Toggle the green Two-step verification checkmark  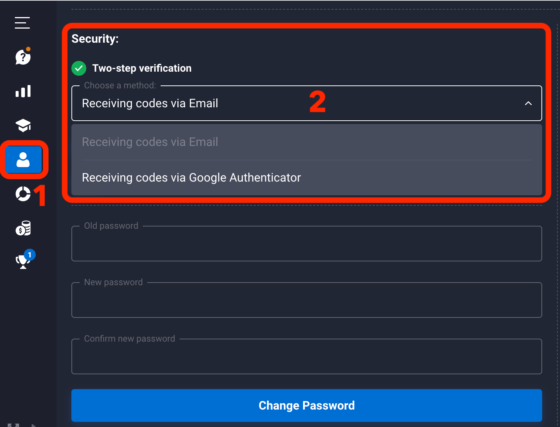(x=79, y=68)
